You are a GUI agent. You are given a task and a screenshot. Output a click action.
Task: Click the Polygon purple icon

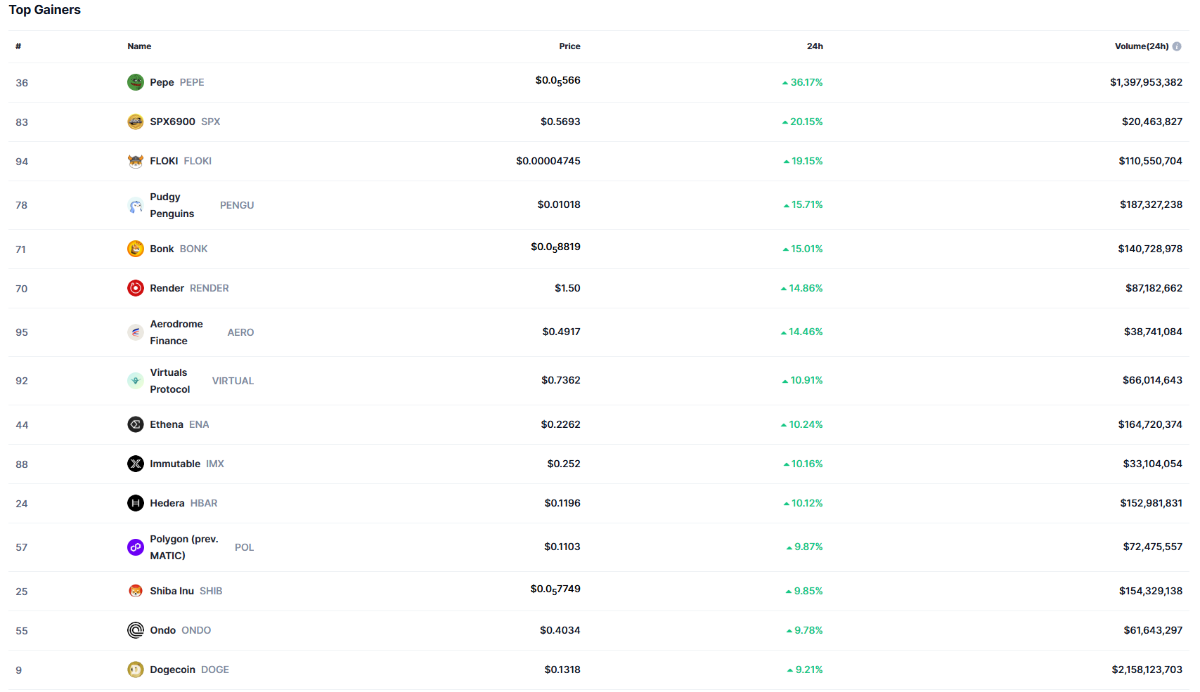tap(135, 547)
